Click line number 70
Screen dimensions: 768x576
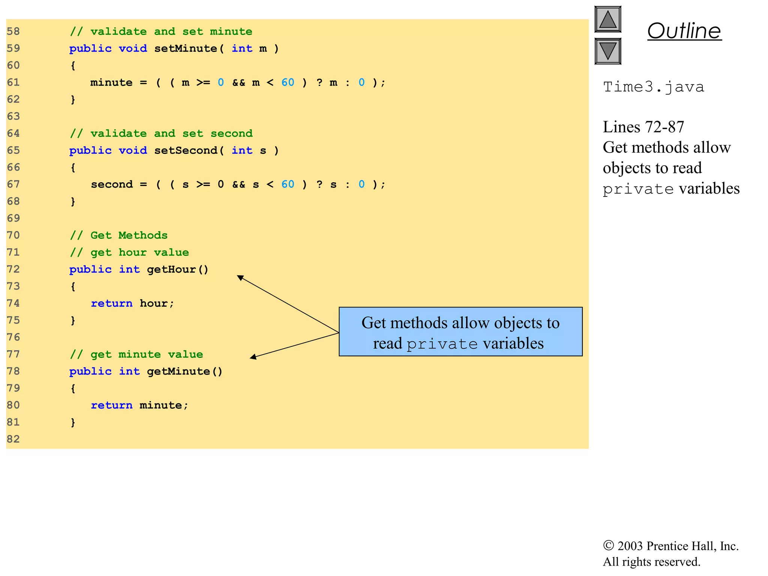13,235
